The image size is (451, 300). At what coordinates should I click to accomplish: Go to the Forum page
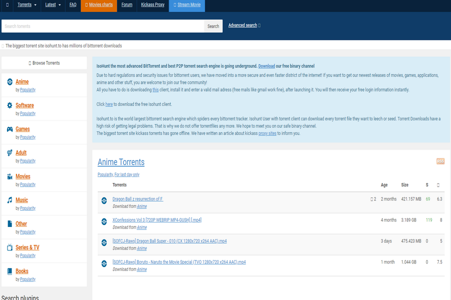tap(127, 4)
